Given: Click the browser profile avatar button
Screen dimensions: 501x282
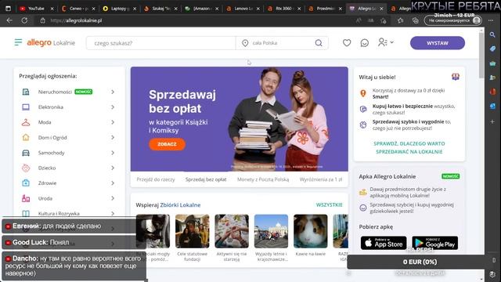Looking at the screenshot, I should tap(452, 20).
